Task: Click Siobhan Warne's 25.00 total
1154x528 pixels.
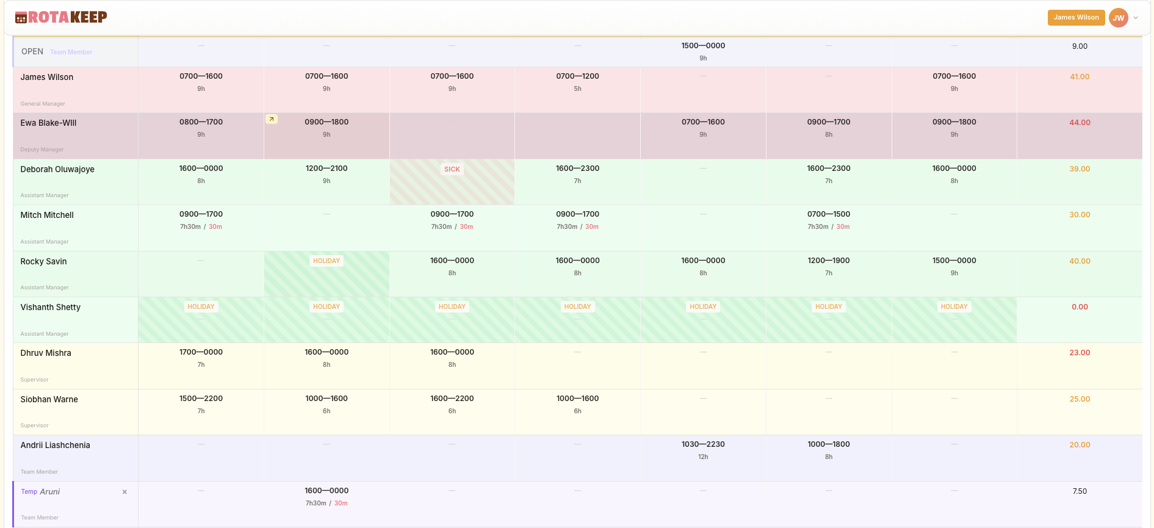Action: (x=1080, y=399)
